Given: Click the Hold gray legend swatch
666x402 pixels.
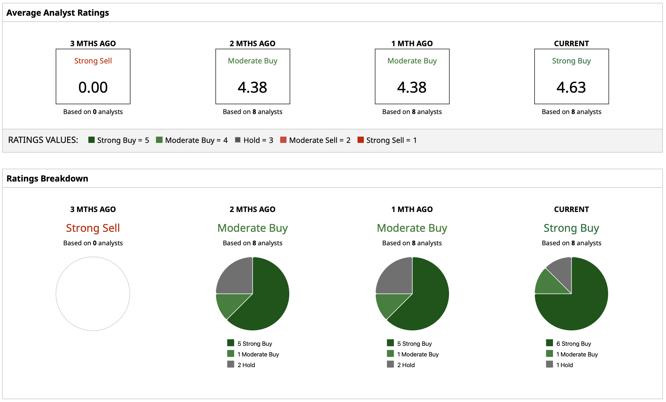Looking at the screenshot, I should point(238,140).
